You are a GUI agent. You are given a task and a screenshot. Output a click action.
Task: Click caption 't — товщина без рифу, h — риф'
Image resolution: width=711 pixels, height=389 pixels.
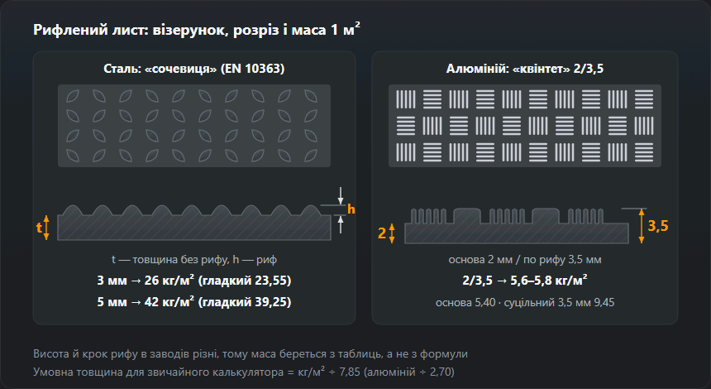[x=194, y=260]
